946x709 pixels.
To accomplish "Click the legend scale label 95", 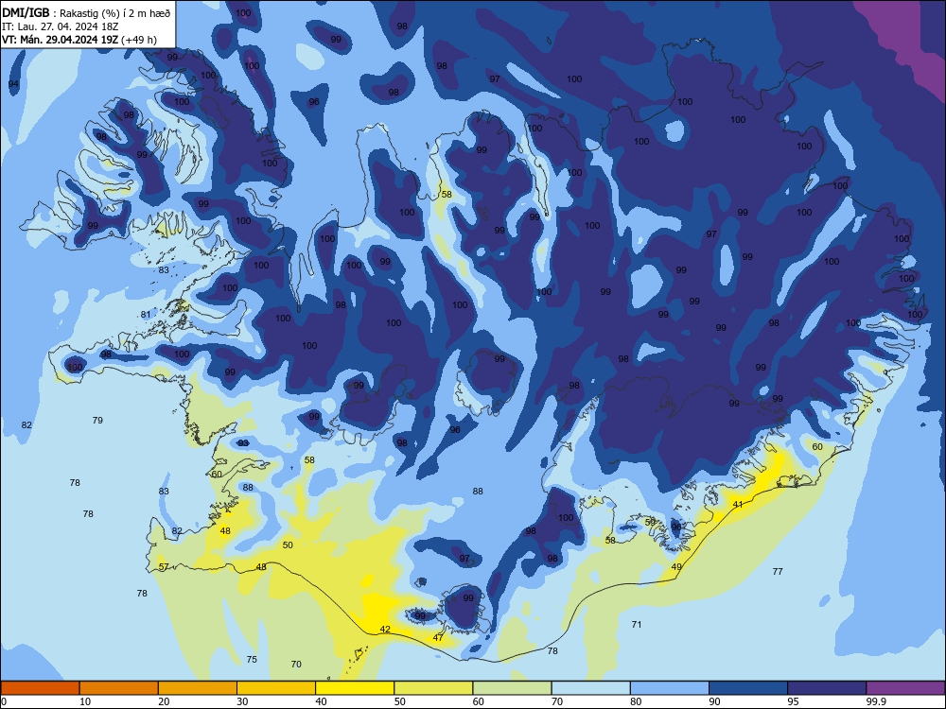I will point(793,701).
